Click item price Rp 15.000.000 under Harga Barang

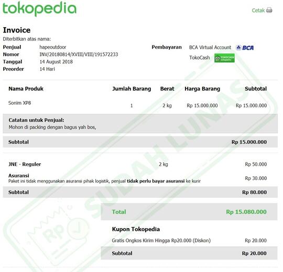202,106
